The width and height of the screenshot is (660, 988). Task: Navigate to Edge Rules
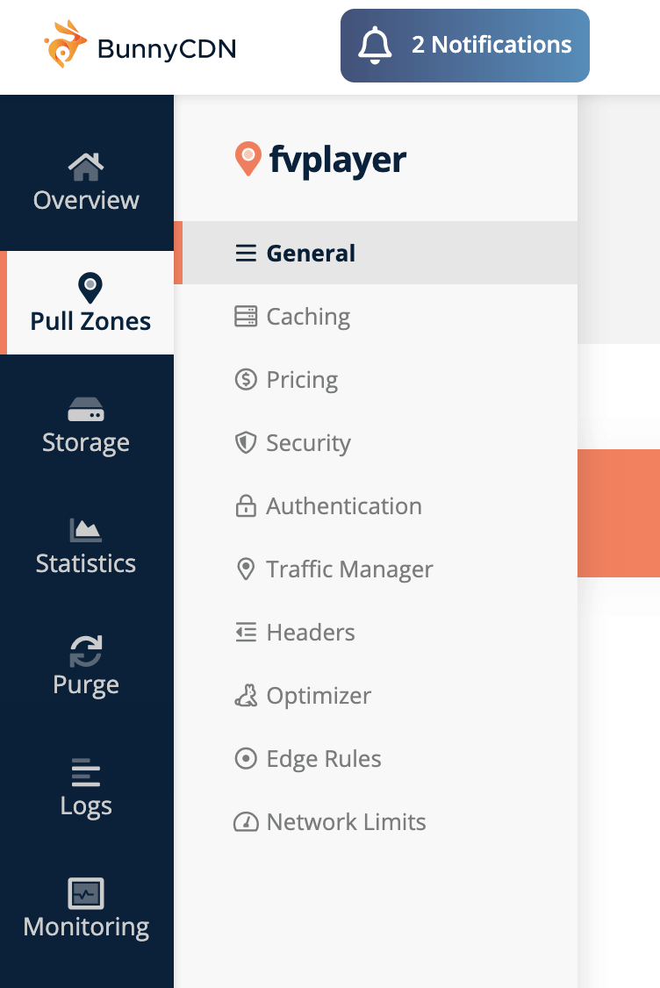[x=376, y=759]
